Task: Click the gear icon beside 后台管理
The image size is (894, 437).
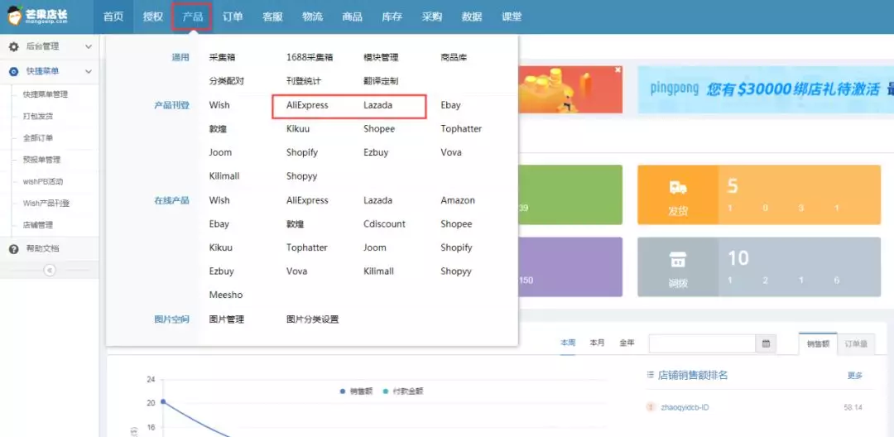Action: point(13,47)
